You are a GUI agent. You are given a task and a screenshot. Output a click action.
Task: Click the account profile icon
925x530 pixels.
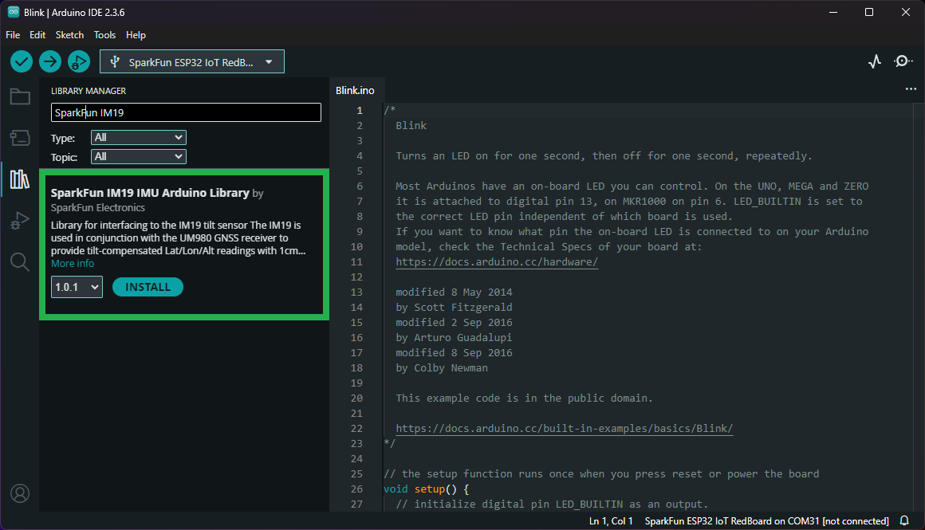click(19, 493)
